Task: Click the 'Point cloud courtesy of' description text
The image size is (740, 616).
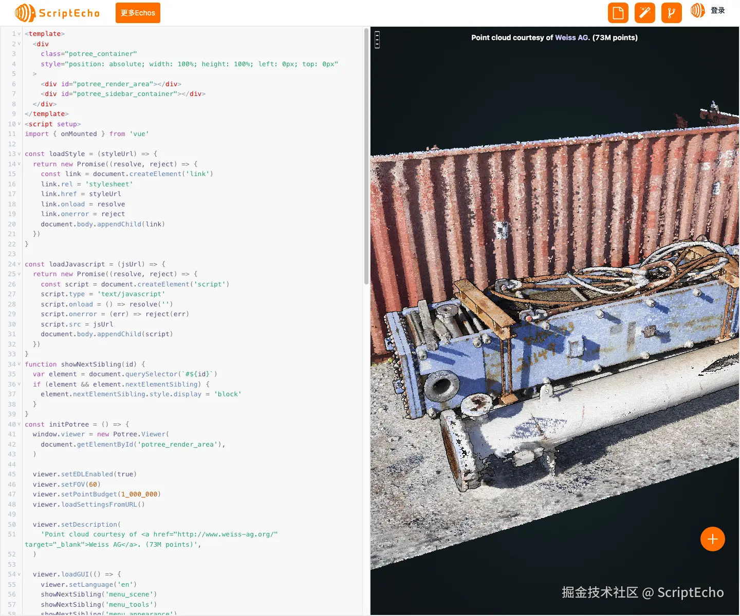Action: click(512, 37)
